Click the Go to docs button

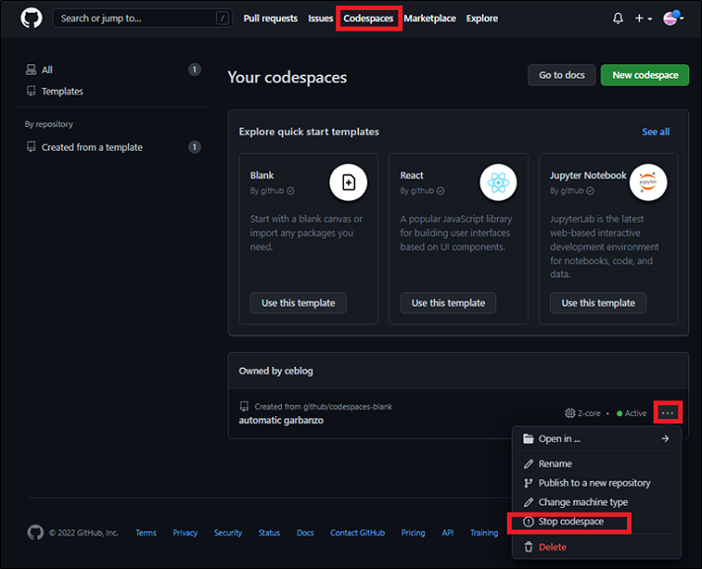(x=561, y=75)
